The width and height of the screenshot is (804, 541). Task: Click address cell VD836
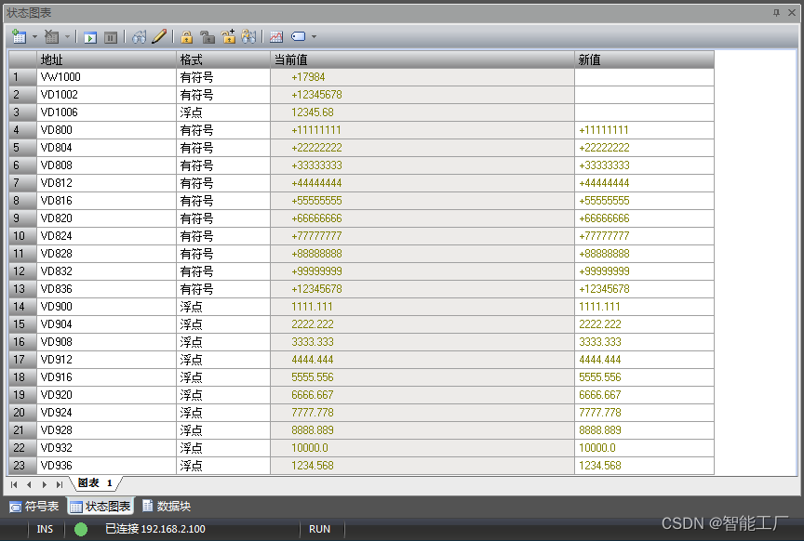(x=106, y=289)
